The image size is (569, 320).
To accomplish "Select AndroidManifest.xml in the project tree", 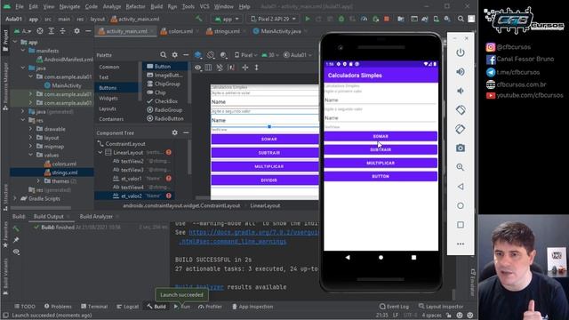I will (64, 60).
